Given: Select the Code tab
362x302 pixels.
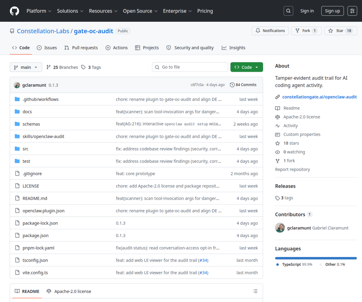Looking at the screenshot, I should pyautogui.click(x=21, y=48).
